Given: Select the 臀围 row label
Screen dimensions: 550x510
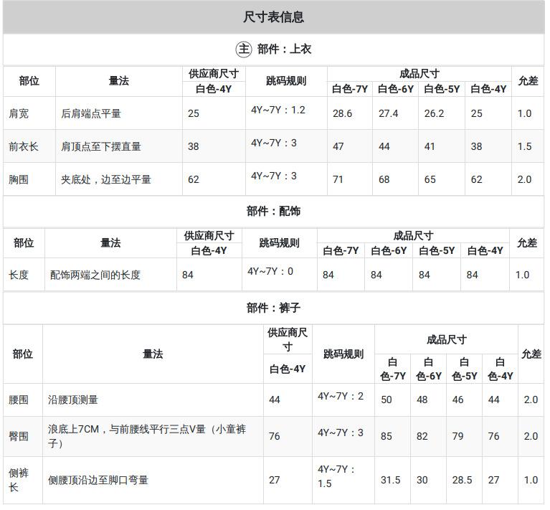Looking at the screenshot, I should pos(19,436).
